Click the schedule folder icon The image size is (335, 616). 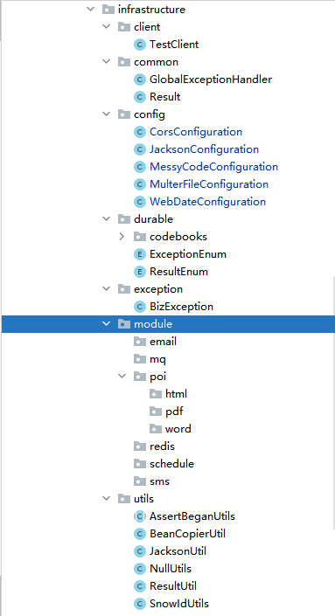point(140,464)
